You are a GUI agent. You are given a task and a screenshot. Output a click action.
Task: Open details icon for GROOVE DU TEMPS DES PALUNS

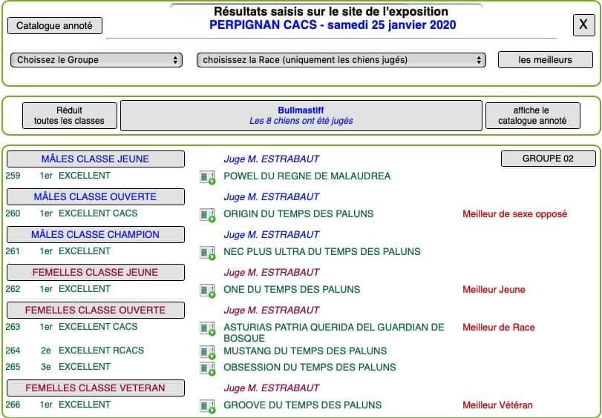207,406
